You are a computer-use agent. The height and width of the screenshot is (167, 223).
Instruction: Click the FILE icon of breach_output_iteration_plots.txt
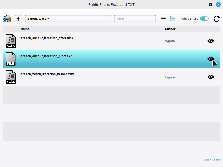[x=11, y=59]
